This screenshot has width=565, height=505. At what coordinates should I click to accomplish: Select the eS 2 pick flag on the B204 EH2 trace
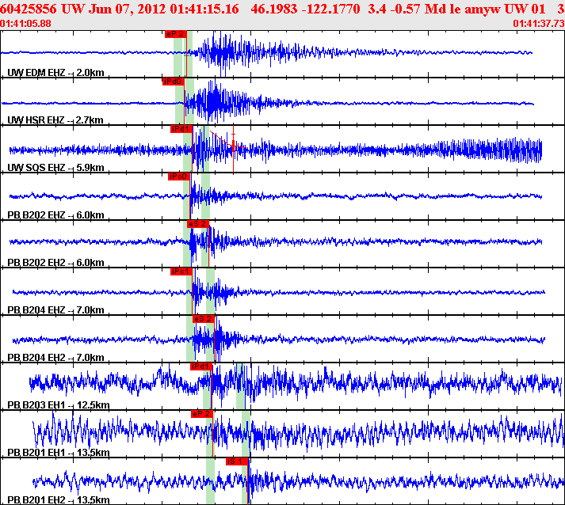point(203,319)
